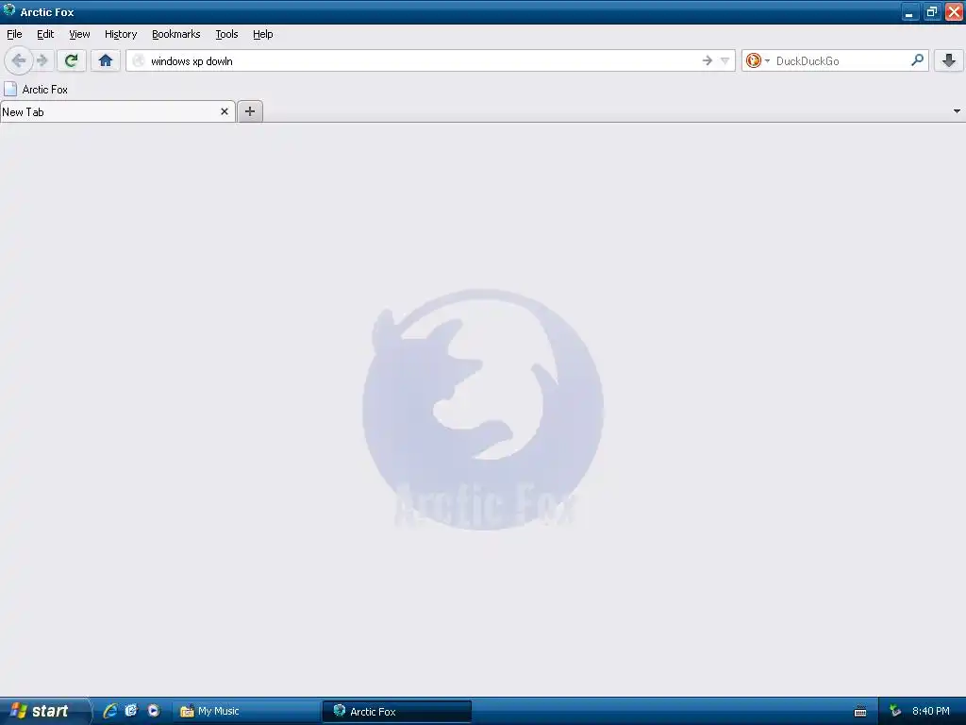
Task: Click the Forward navigation arrow
Action: [x=42, y=60]
